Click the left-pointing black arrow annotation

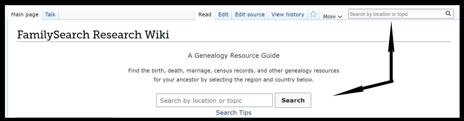[363, 88]
